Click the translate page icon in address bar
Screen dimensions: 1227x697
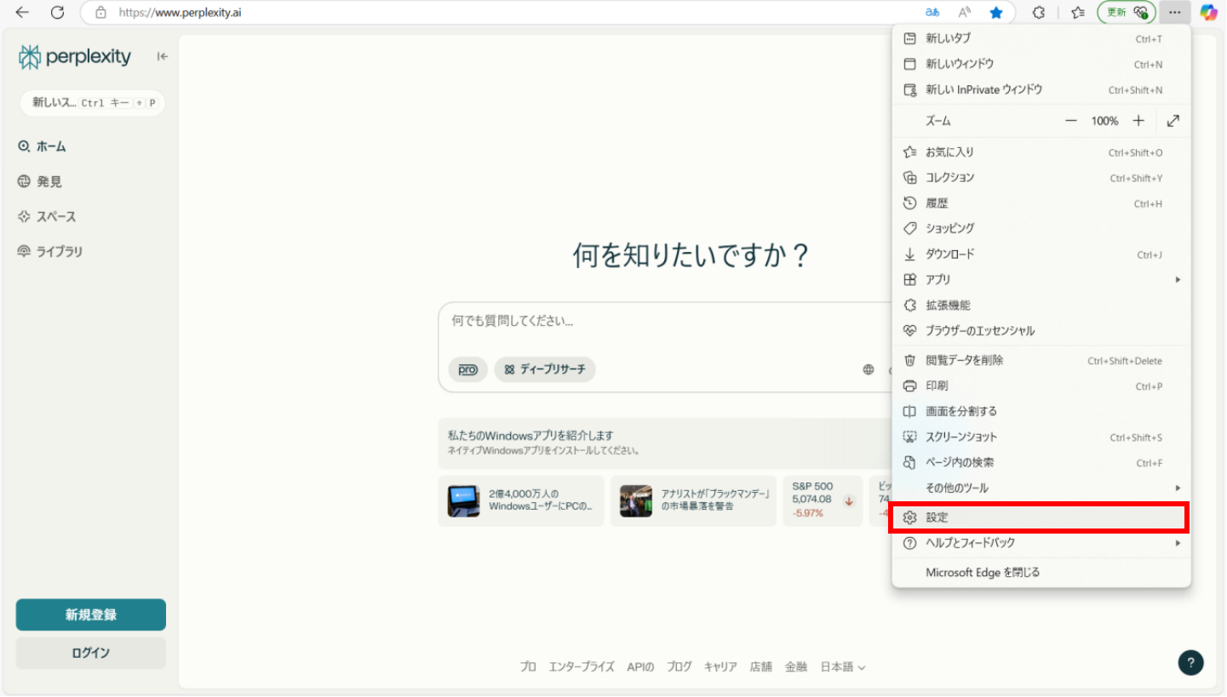[x=932, y=13]
